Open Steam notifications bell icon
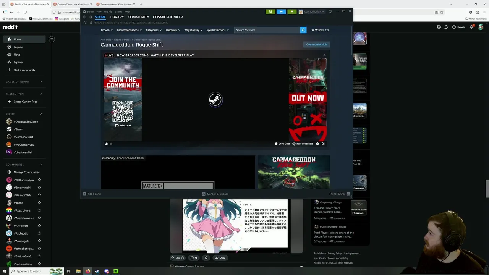This screenshot has width=489, height=275. [292, 11]
